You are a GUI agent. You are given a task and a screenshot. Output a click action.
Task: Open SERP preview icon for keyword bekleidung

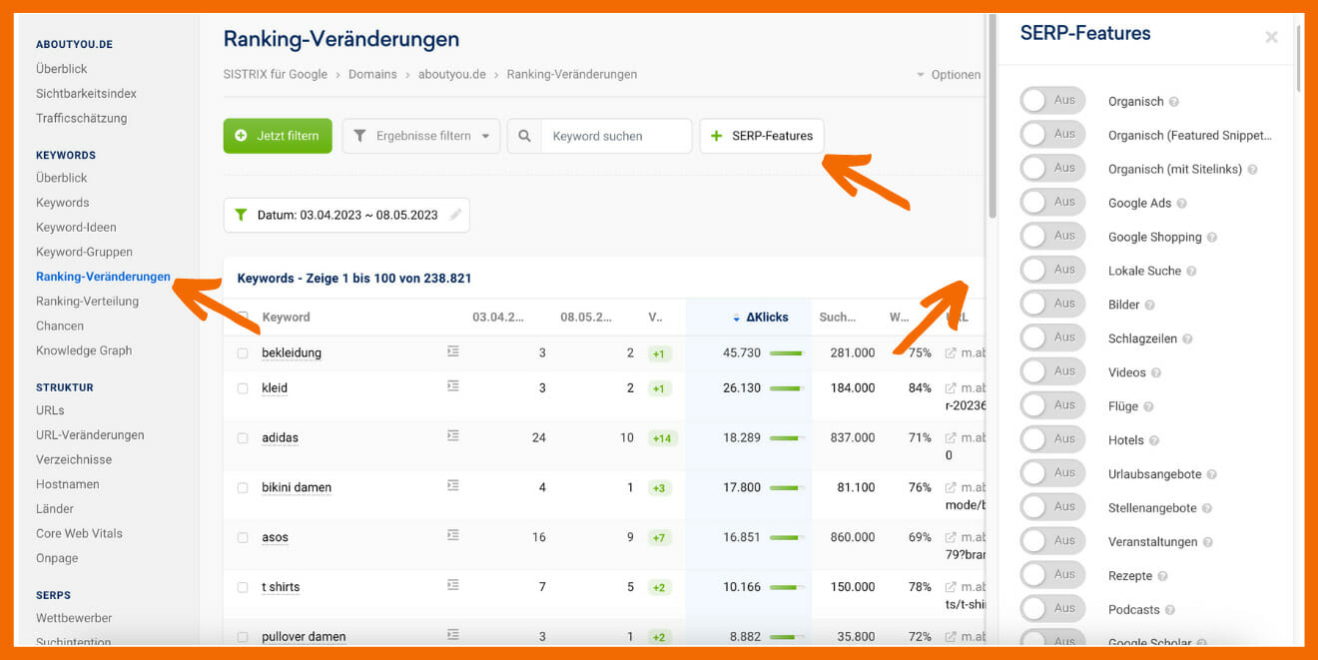click(x=453, y=351)
